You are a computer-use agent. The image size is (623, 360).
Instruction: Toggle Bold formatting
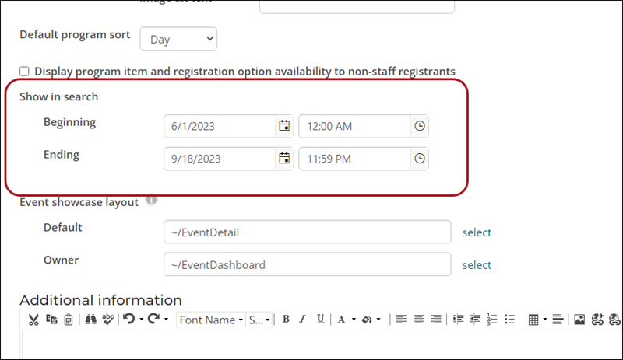click(286, 319)
